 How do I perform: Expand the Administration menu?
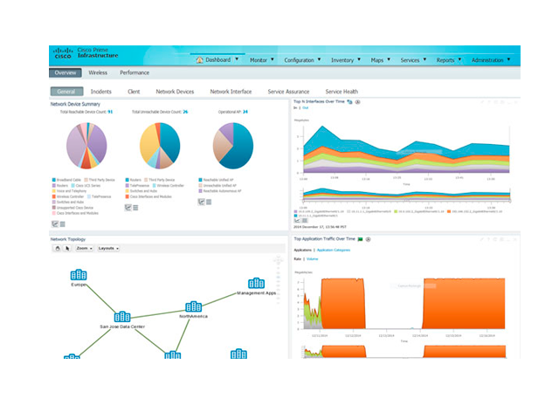coord(491,60)
